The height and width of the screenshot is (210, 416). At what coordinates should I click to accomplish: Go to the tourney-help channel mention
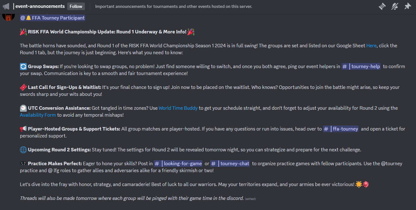point(361,67)
